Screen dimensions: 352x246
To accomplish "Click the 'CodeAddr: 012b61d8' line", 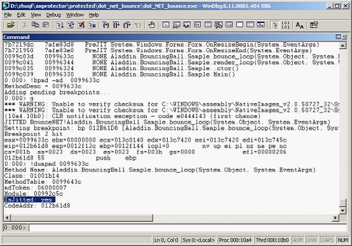I will tap(37, 205).
